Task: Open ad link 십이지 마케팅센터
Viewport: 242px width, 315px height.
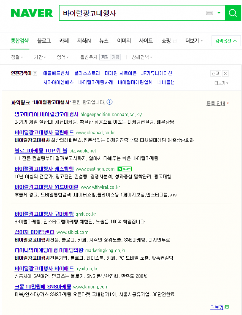Action: click(x=35, y=232)
